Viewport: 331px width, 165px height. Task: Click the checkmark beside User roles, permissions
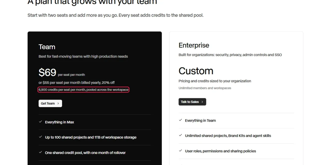pos(180,151)
